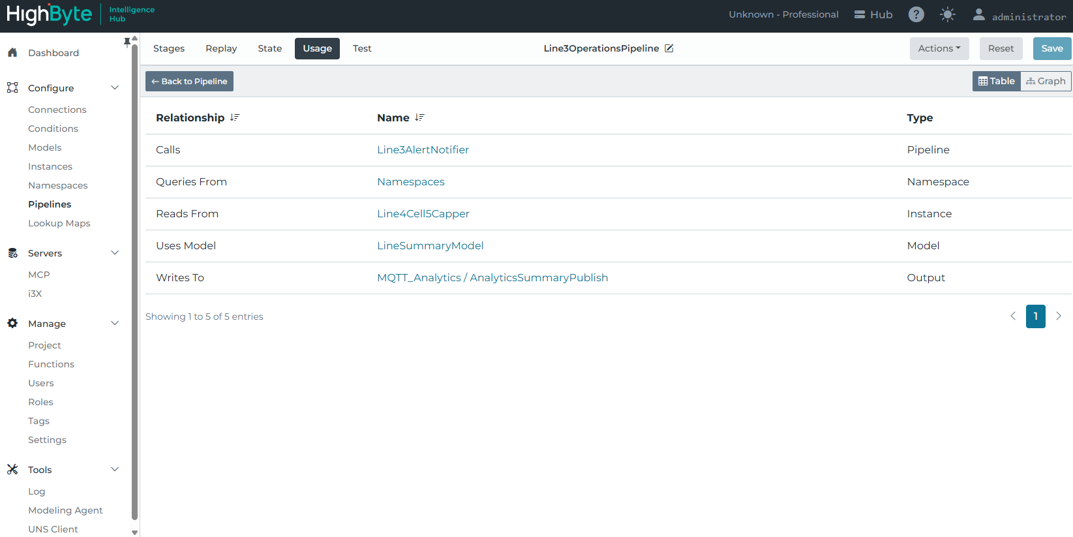The height and width of the screenshot is (537, 1073).
Task: Switch to Table view
Action: coord(996,81)
